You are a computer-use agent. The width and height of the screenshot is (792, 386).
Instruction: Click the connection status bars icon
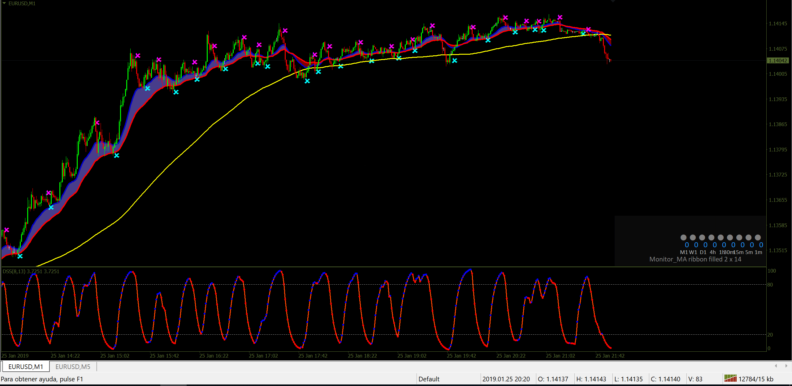coord(730,379)
